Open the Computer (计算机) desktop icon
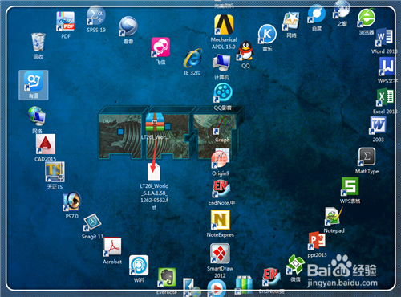 (x=221, y=63)
